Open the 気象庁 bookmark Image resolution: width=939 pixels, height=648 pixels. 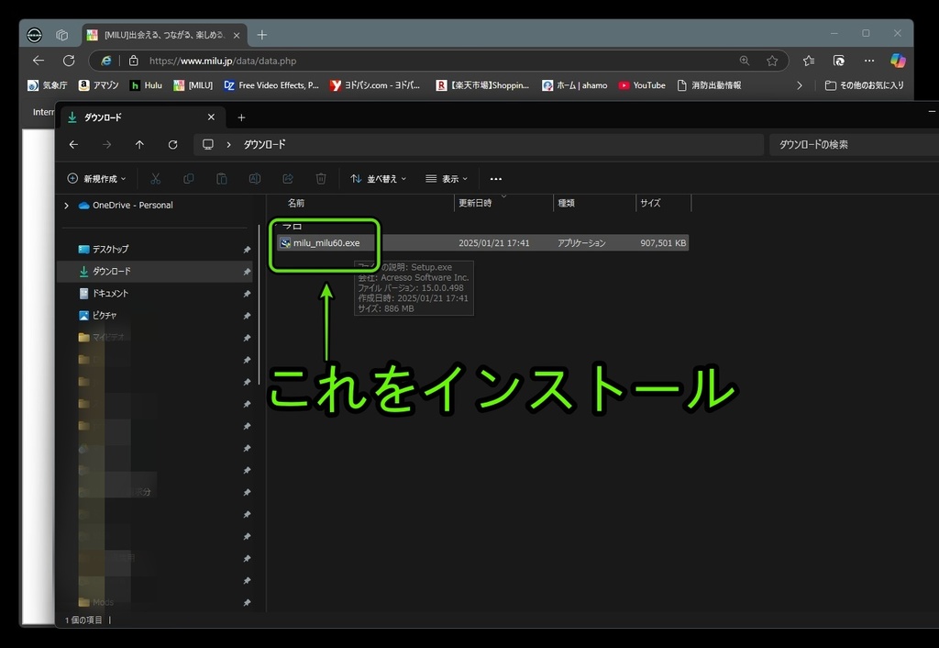point(48,85)
